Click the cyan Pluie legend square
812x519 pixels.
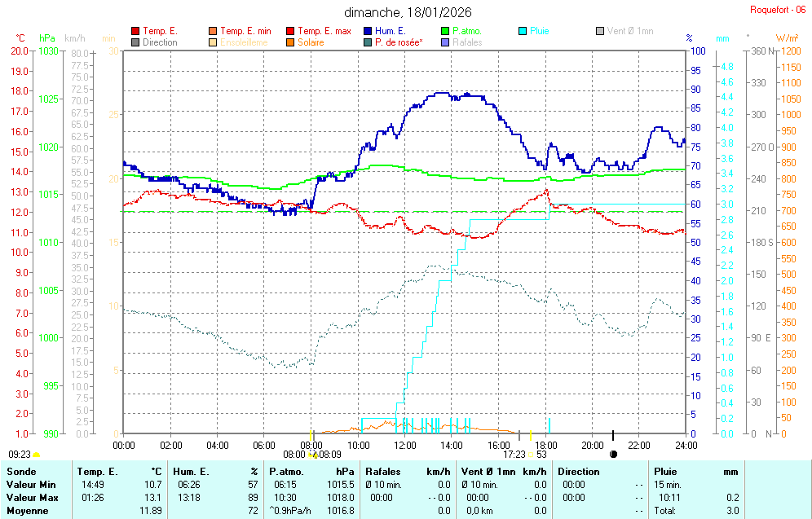[523, 31]
